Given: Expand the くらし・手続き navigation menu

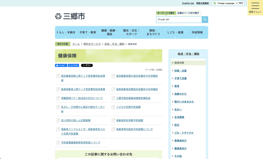Looking at the screenshot, I should click(66, 32).
